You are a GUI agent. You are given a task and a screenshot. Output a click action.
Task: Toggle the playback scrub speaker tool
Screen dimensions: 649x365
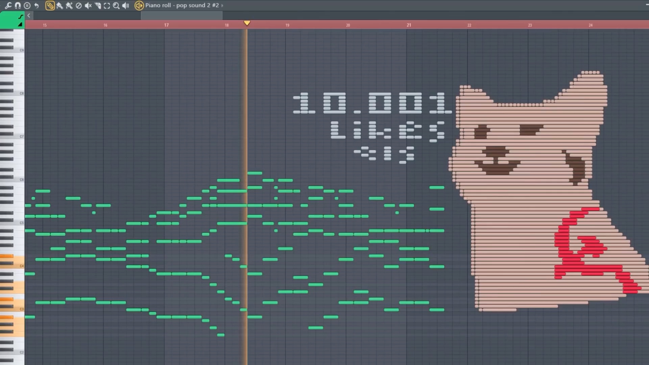point(125,5)
